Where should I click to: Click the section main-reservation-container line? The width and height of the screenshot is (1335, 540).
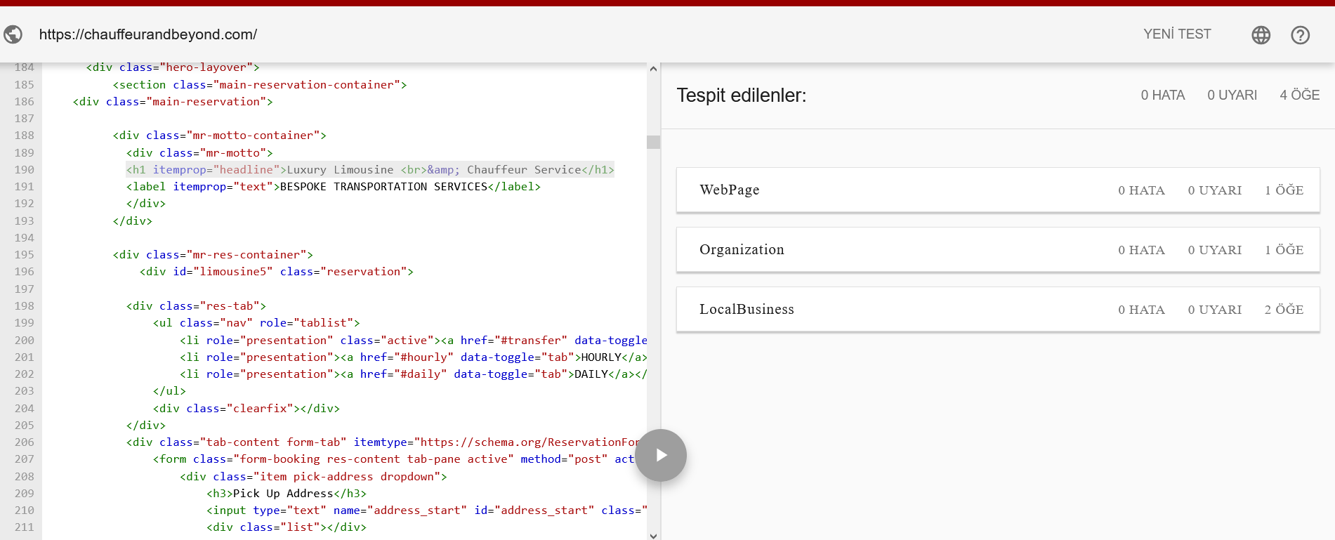tap(260, 85)
